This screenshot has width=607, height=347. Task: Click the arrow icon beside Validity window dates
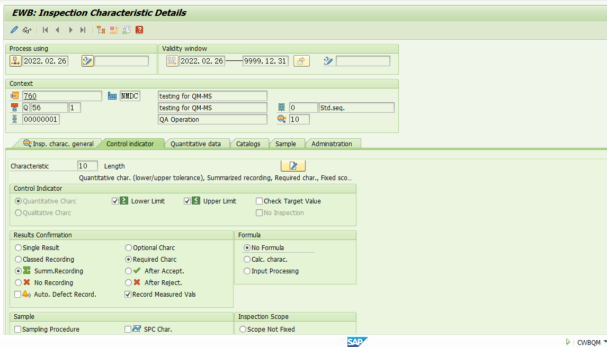click(x=301, y=60)
